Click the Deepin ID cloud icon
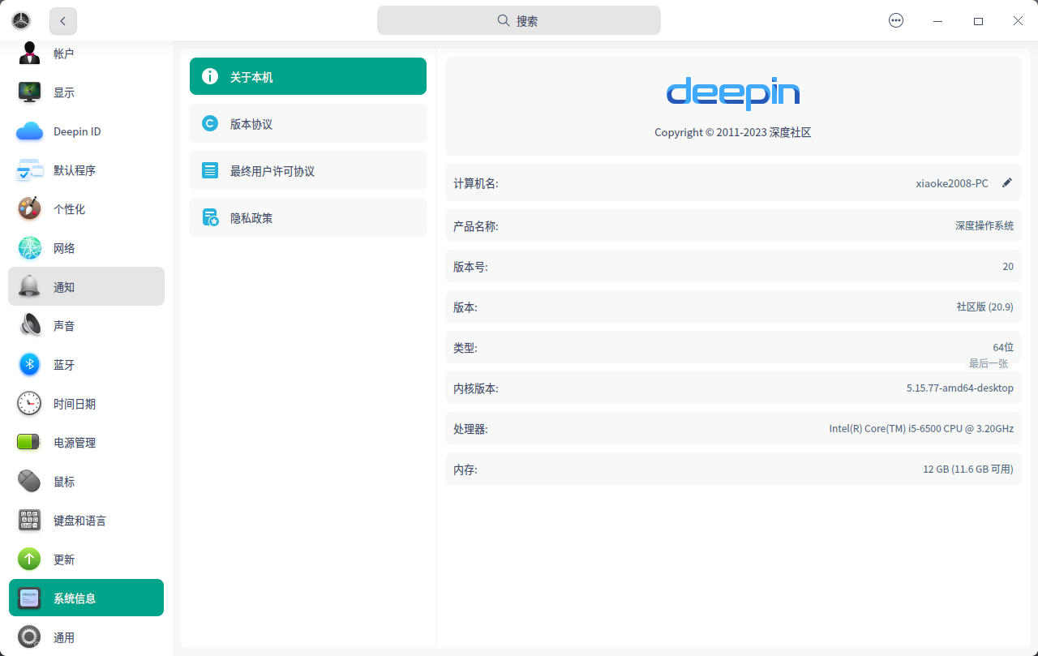 pos(29,131)
